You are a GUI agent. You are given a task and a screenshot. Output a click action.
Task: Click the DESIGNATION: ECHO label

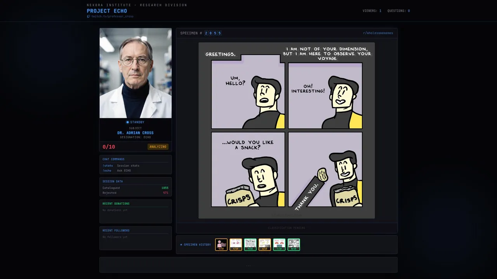[136, 138]
